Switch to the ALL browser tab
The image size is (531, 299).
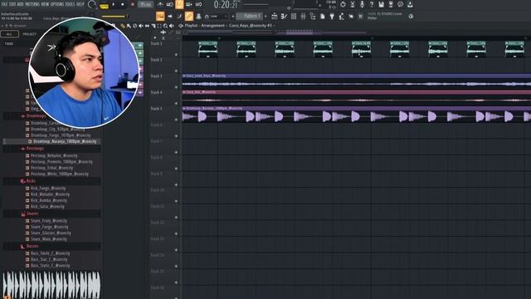(9, 34)
